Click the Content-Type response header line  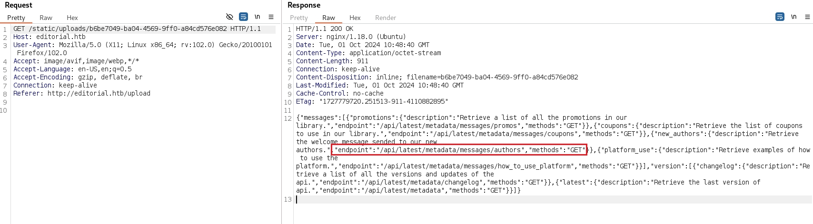[368, 53]
